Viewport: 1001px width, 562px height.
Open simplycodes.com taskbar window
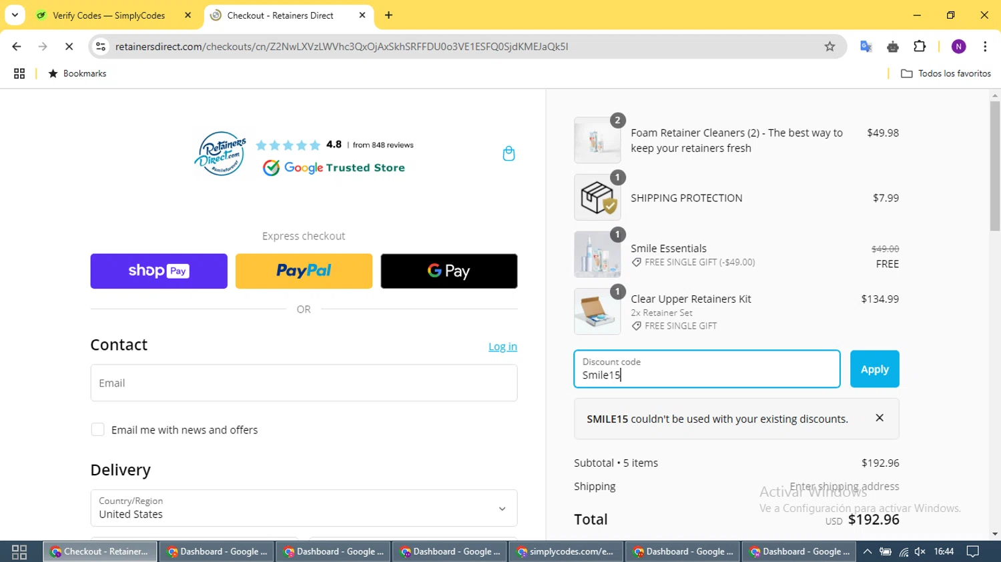[566, 551]
